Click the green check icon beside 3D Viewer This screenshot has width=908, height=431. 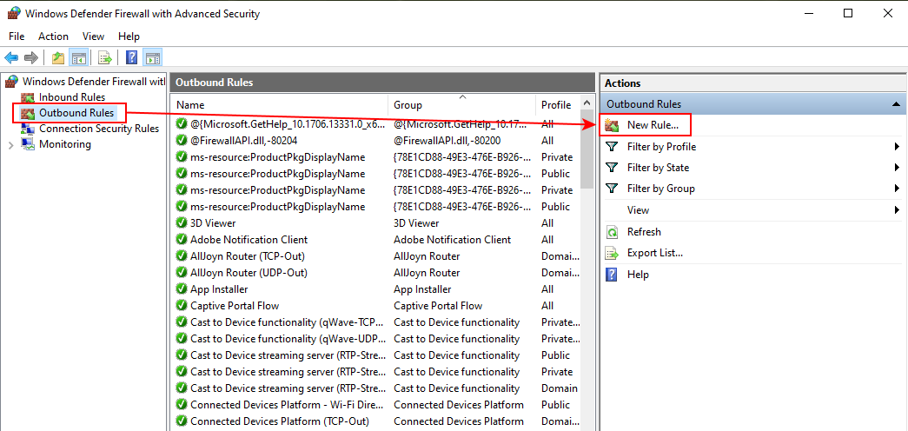click(x=182, y=223)
